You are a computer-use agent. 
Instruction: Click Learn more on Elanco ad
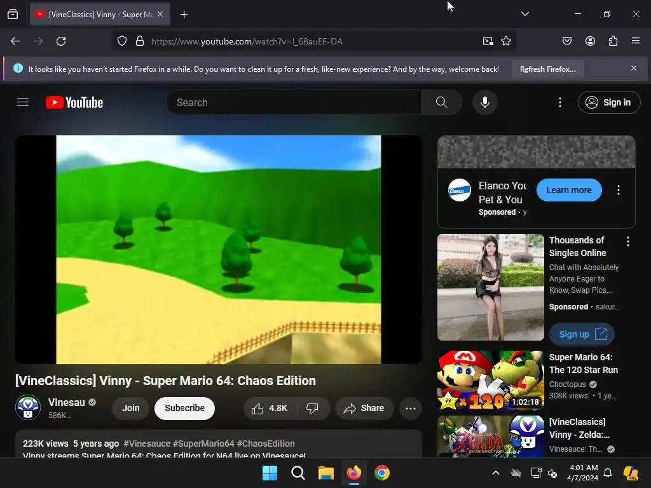[x=569, y=190]
